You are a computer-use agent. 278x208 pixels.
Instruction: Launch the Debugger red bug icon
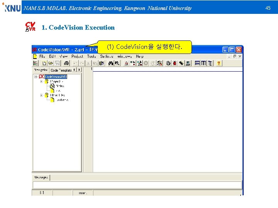pos(175,63)
